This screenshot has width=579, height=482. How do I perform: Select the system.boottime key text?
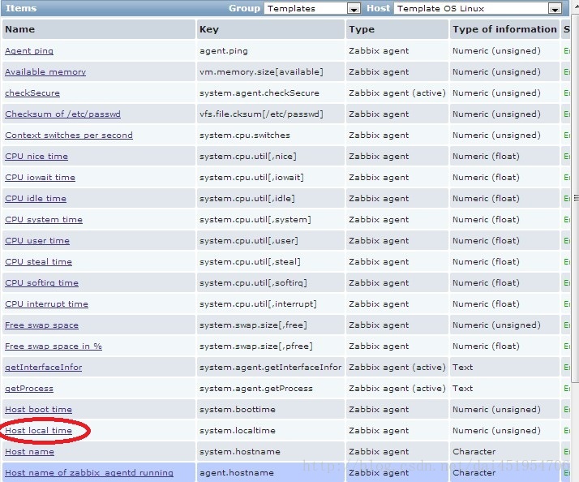(238, 409)
